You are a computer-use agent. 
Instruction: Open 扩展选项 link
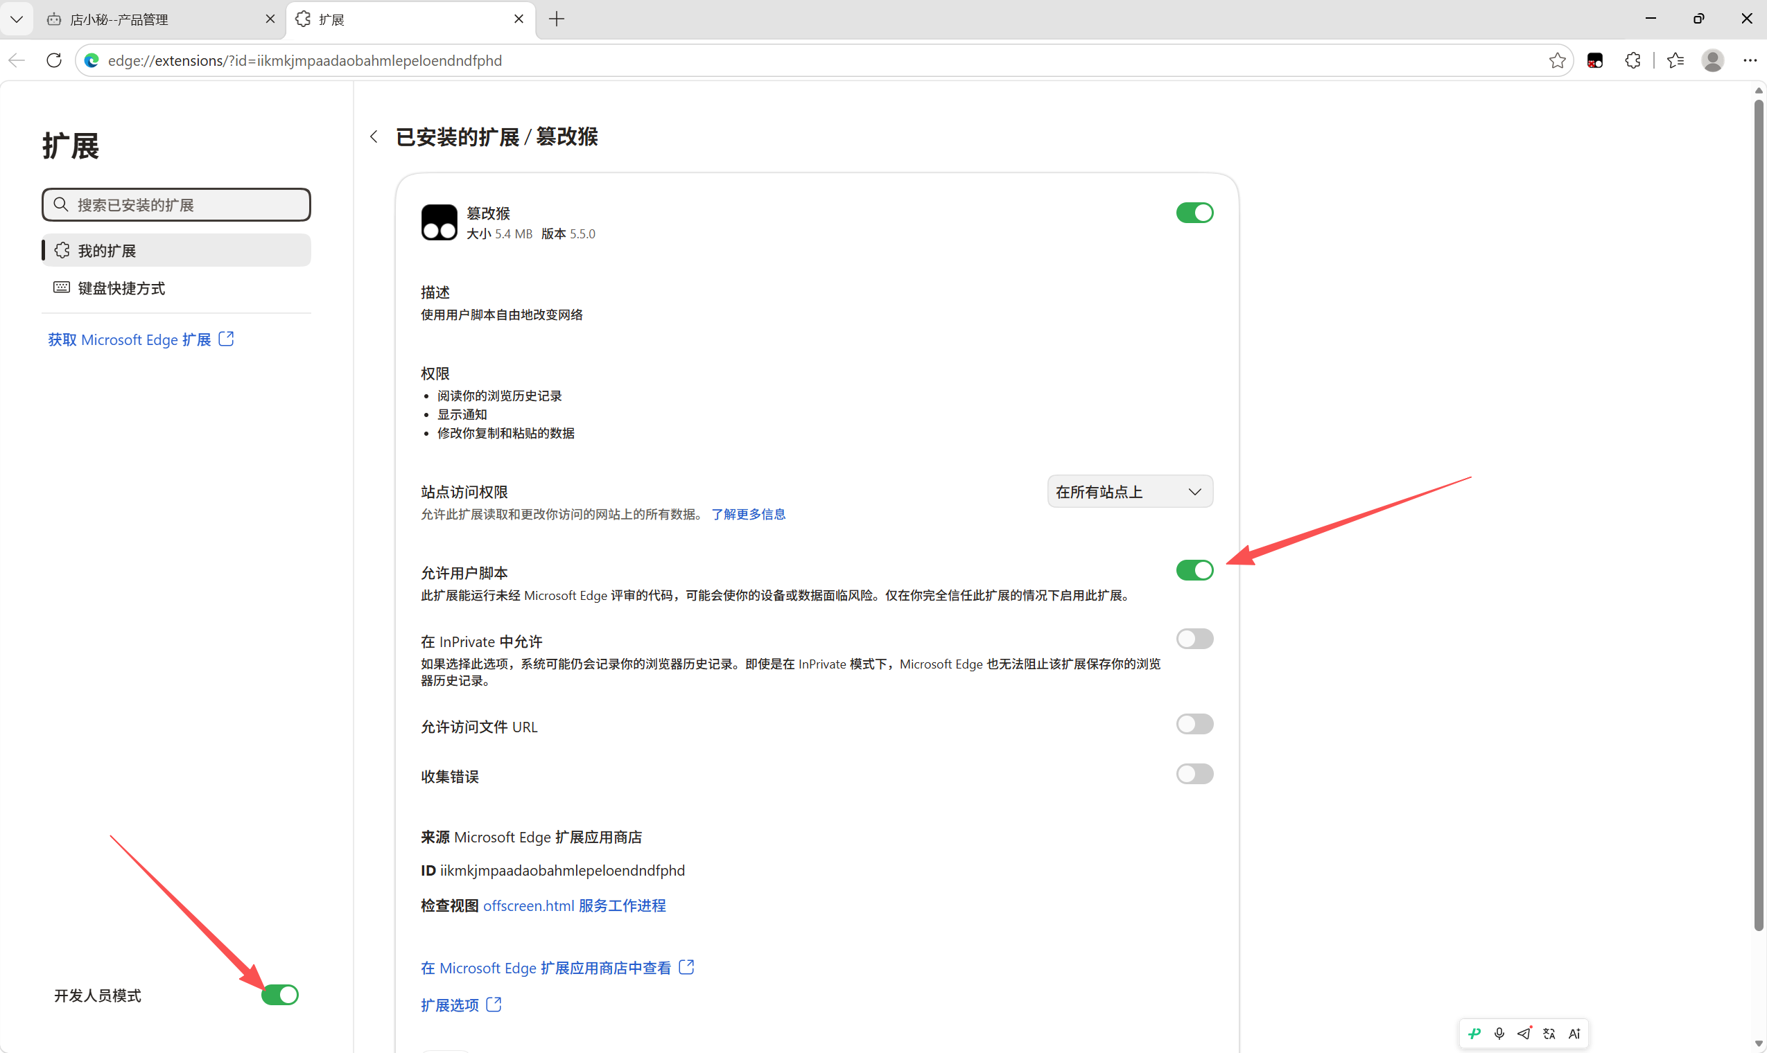(461, 1005)
